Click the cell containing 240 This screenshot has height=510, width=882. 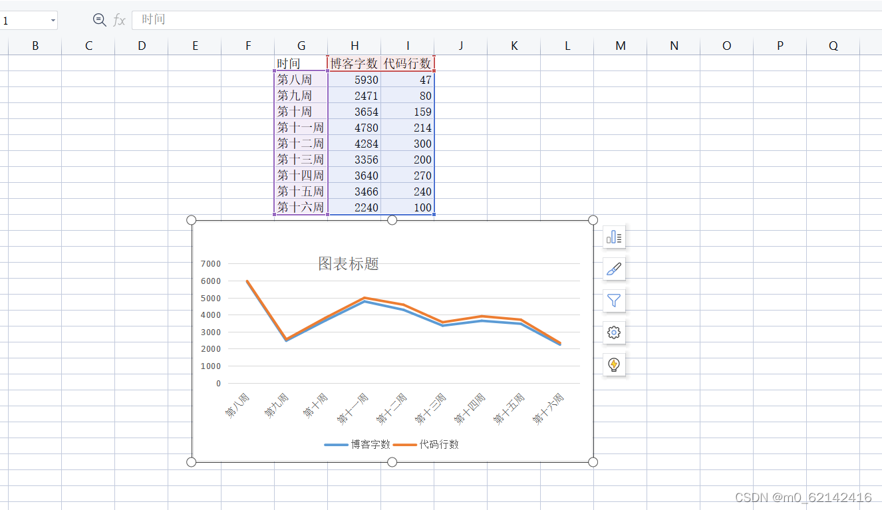[408, 191]
